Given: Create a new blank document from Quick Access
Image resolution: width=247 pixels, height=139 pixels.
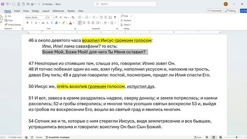Looking at the screenshot, I should (23, 4).
